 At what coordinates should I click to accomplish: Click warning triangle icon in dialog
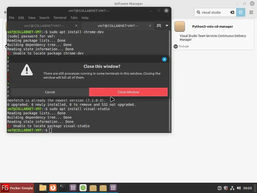(x=27, y=70)
